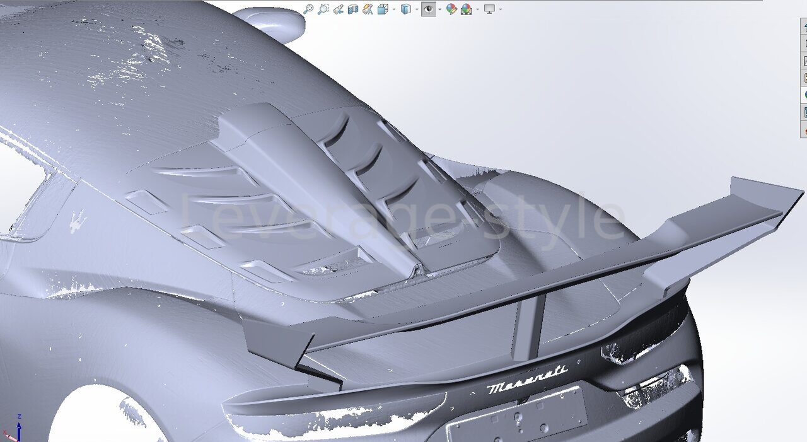Select the Zoom to Area tool
Viewport: 807px width, 442px height.
[323, 9]
